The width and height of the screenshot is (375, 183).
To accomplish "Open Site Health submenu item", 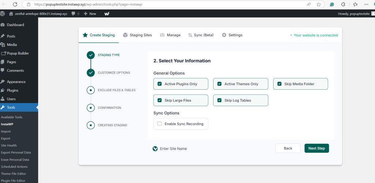I will point(9,145).
